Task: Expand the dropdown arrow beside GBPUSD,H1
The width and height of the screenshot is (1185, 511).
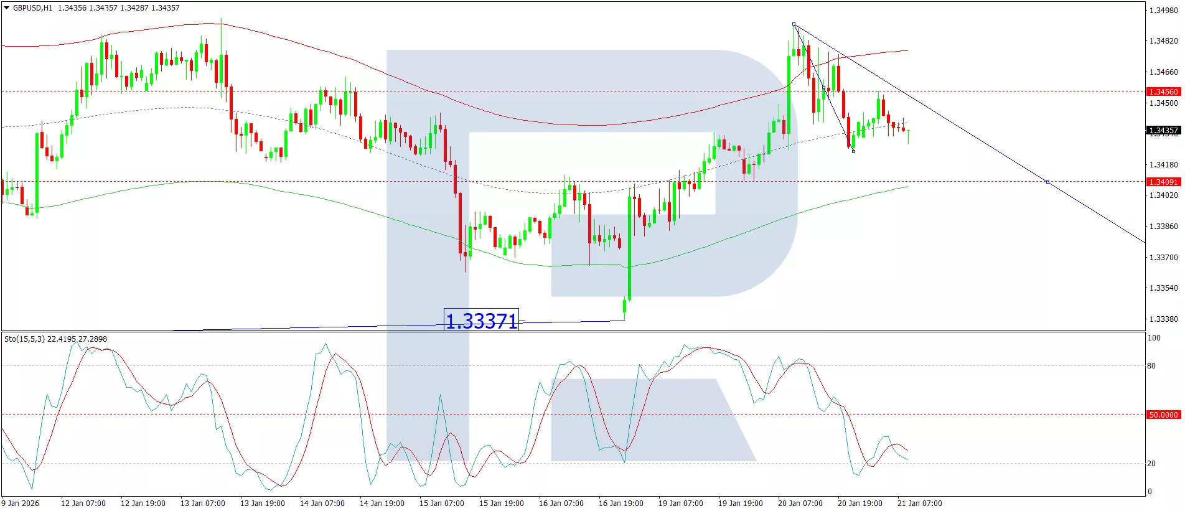Action: (x=7, y=8)
